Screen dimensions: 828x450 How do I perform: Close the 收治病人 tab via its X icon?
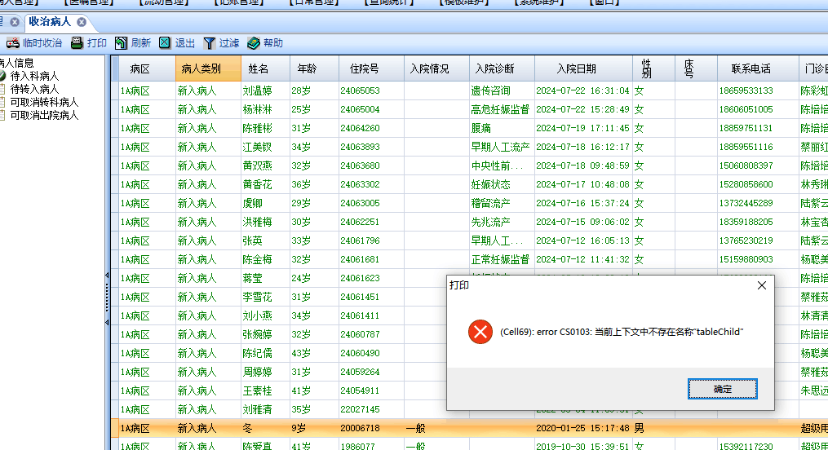[82, 22]
